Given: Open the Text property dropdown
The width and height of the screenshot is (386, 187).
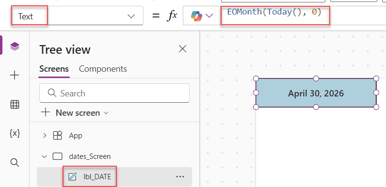Looking at the screenshot, I should pyautogui.click(x=77, y=16).
